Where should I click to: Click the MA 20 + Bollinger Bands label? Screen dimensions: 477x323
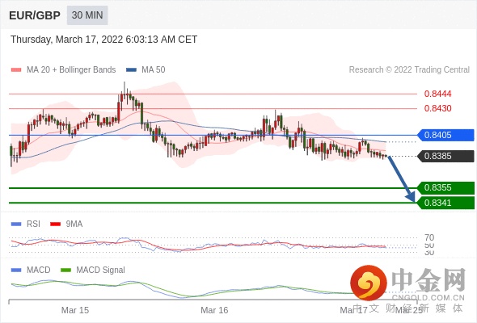point(71,70)
